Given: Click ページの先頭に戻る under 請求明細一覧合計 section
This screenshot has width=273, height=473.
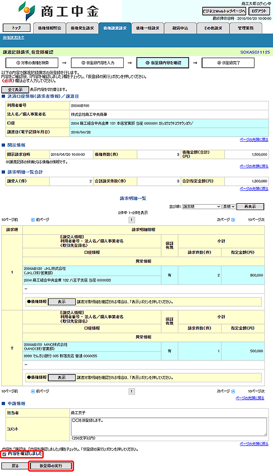Looking at the screenshot, I should point(254,189).
